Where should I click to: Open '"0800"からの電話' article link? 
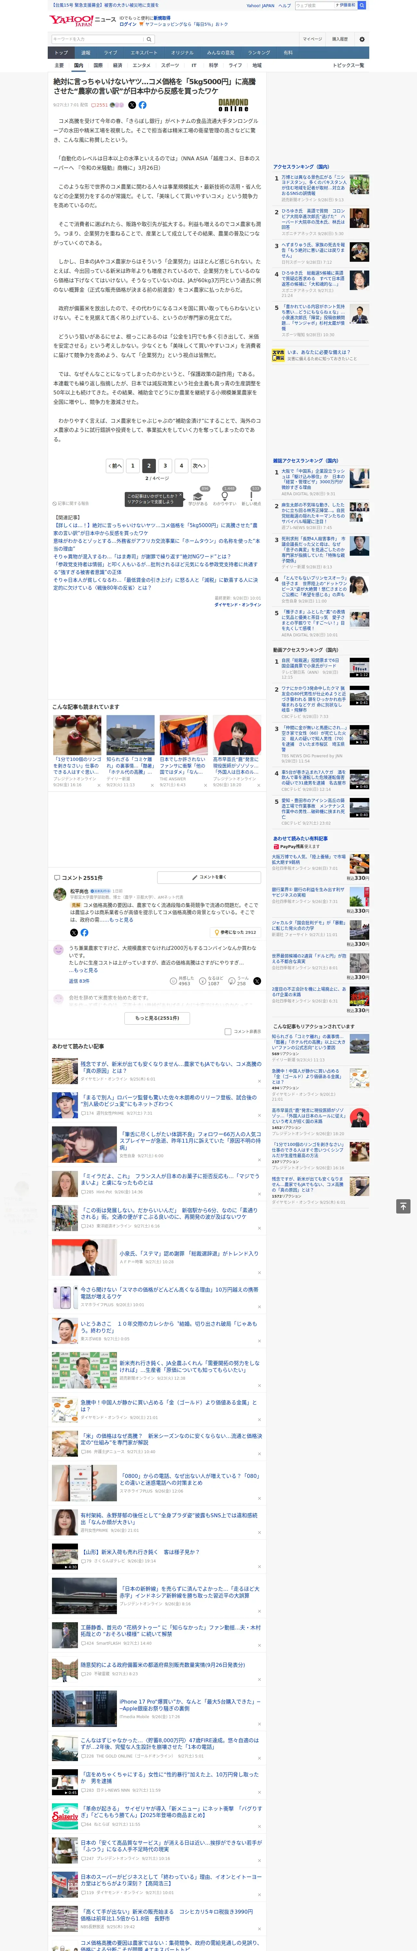pyautogui.click(x=189, y=1479)
